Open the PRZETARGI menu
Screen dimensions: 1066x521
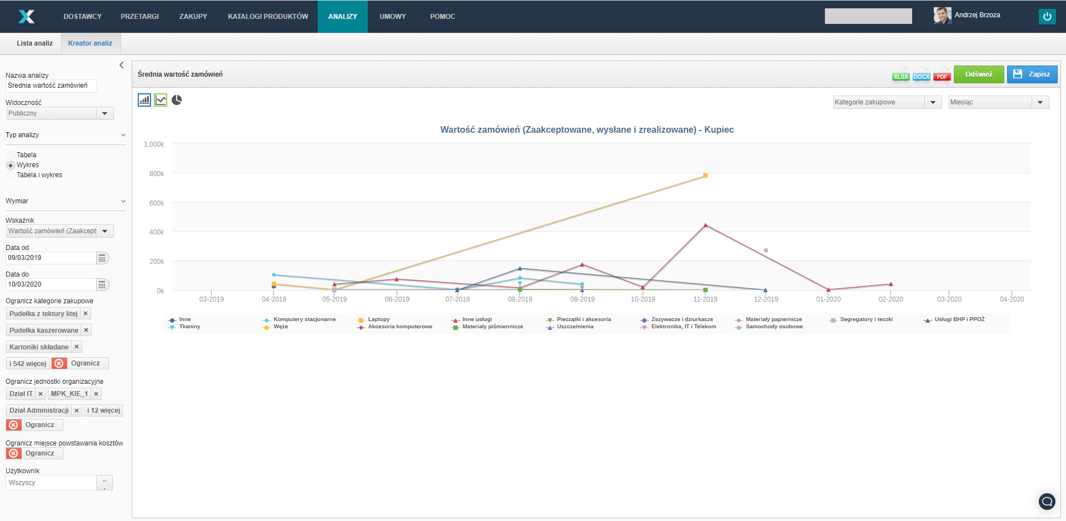139,17
